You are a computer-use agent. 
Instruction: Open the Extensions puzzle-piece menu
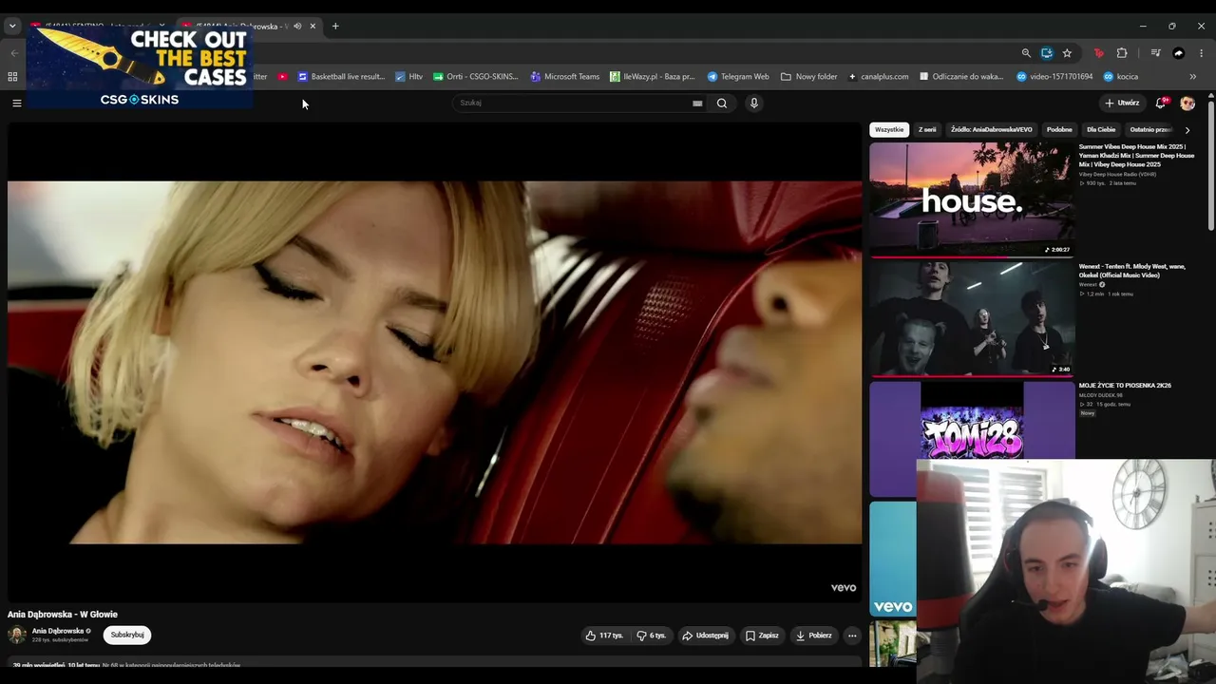point(1122,53)
